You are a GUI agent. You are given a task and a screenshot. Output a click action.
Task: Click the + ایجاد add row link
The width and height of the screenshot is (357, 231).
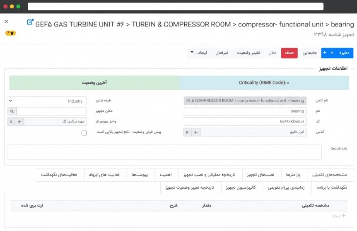(x=338, y=216)
